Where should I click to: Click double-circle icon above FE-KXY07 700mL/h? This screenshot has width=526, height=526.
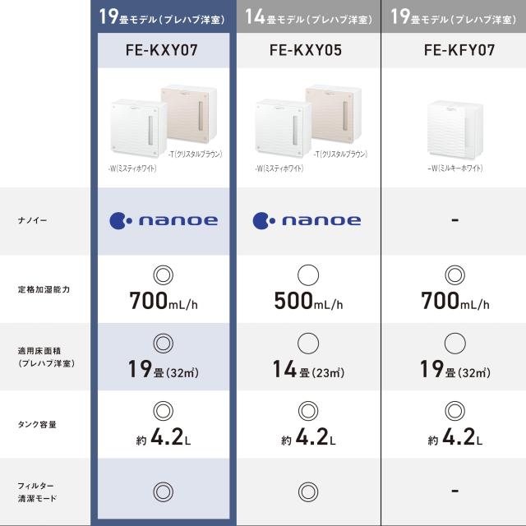[x=163, y=275]
